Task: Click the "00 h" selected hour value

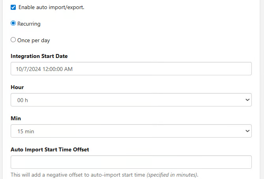Action: click(22, 100)
